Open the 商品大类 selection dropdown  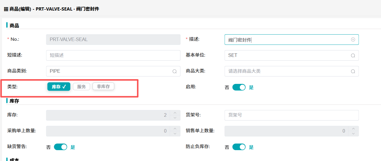click(x=287, y=71)
